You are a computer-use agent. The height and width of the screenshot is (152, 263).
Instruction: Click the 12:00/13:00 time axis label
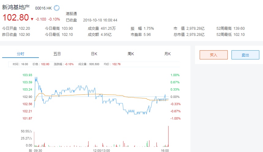tap(101, 151)
